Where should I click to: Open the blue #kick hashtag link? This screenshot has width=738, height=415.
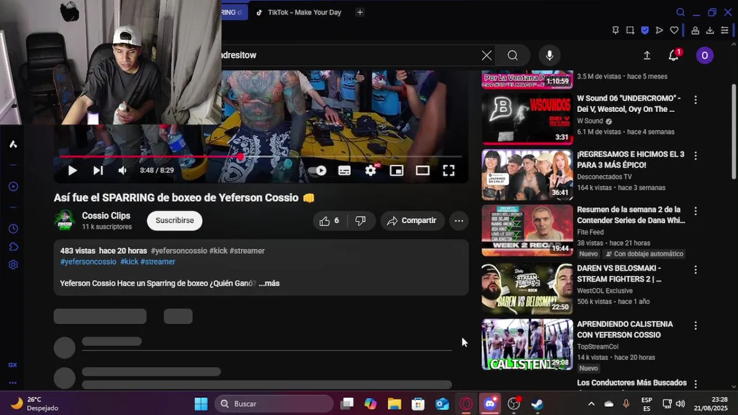129,262
